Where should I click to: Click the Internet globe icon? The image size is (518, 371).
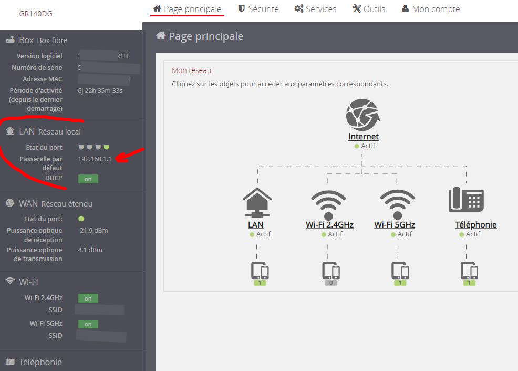pyautogui.click(x=362, y=115)
